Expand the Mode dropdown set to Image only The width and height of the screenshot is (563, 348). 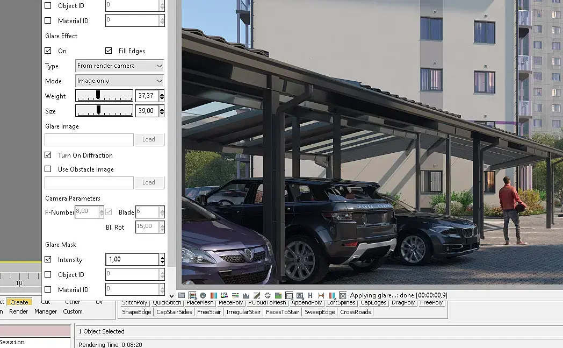tap(120, 81)
